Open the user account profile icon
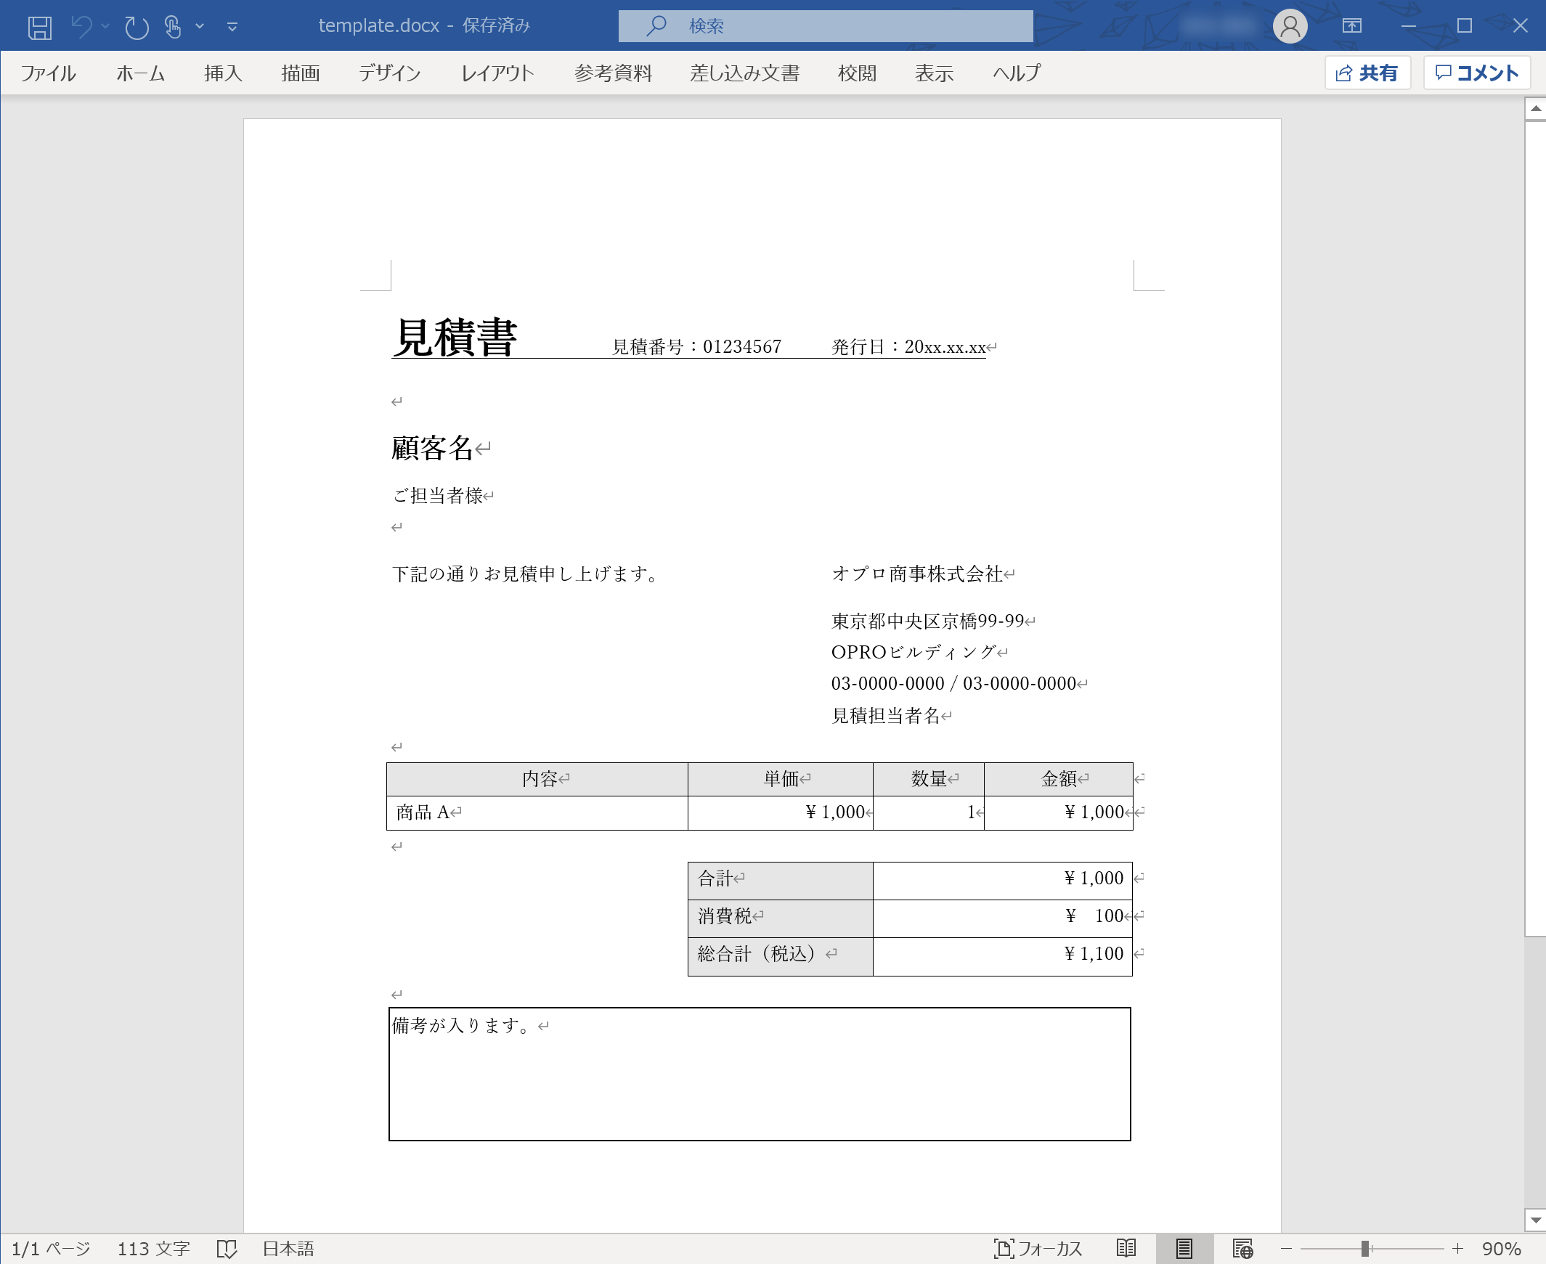Image resolution: width=1546 pixels, height=1264 pixels. click(1290, 26)
